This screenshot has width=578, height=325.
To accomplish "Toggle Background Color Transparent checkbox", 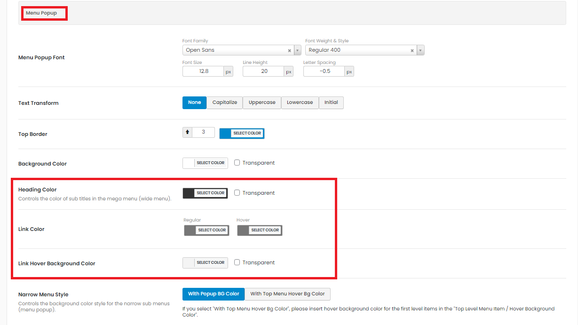I will point(237,163).
